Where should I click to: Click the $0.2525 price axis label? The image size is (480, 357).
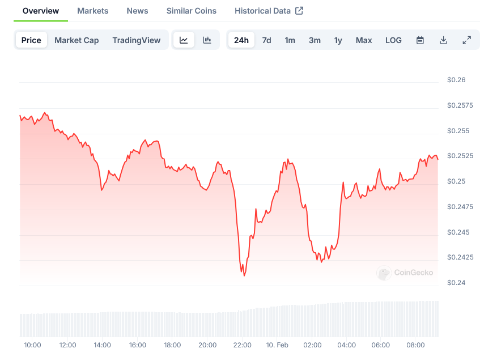[460, 156]
